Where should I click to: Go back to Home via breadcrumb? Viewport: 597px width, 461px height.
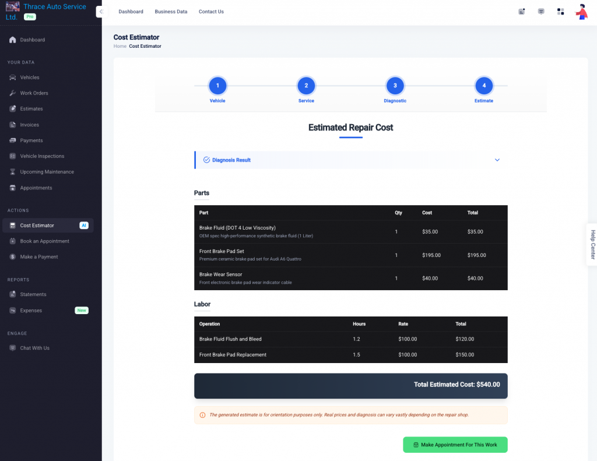tap(120, 46)
